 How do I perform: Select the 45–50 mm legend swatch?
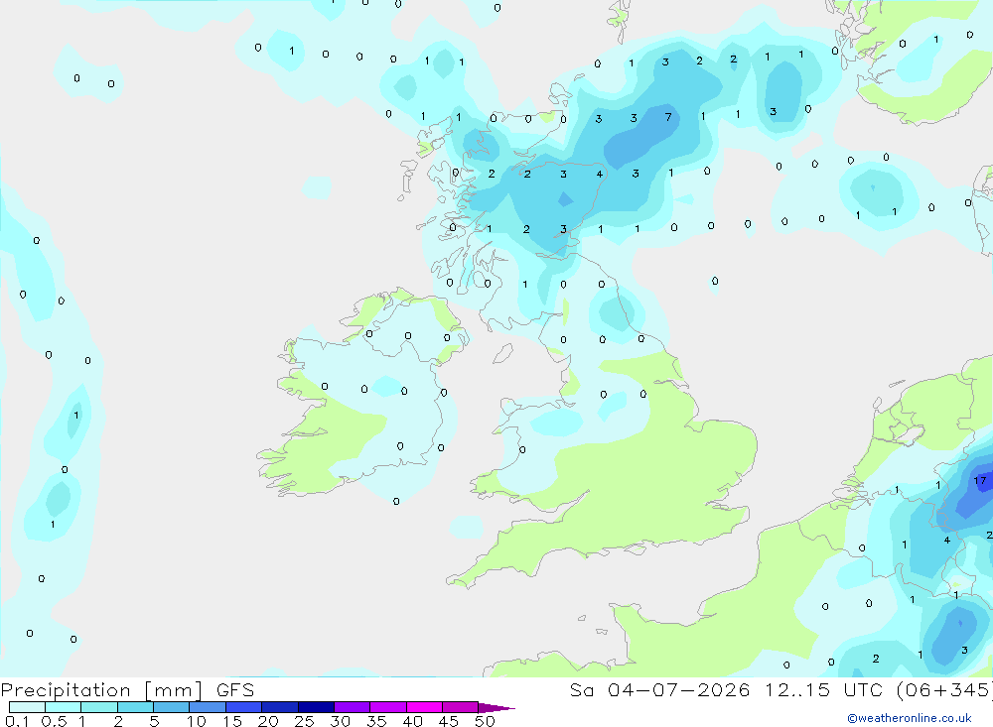[460, 707]
